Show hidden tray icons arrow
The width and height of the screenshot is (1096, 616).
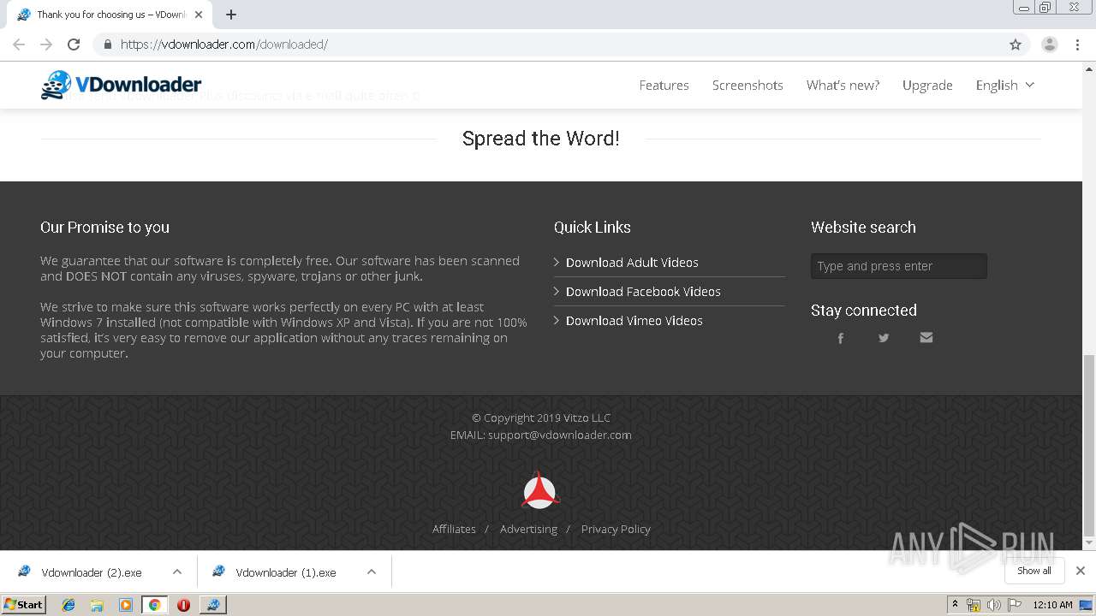955,605
